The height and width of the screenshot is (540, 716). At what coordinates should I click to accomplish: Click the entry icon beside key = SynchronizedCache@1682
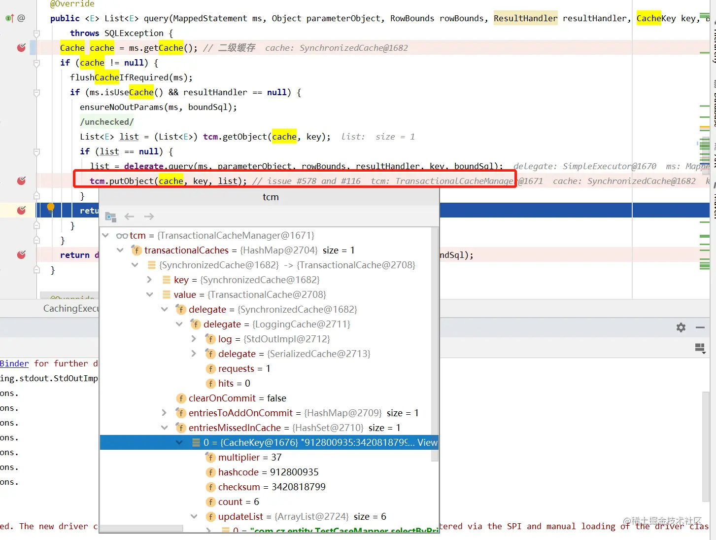click(167, 280)
